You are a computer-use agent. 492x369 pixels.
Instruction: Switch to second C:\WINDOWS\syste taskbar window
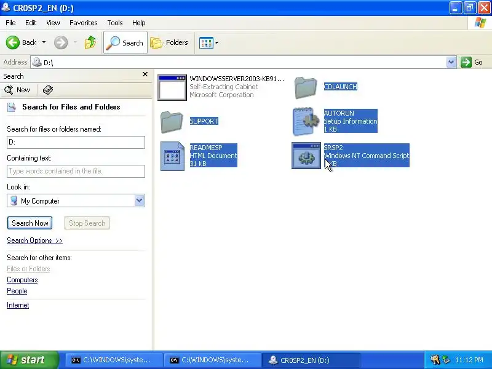click(x=212, y=360)
